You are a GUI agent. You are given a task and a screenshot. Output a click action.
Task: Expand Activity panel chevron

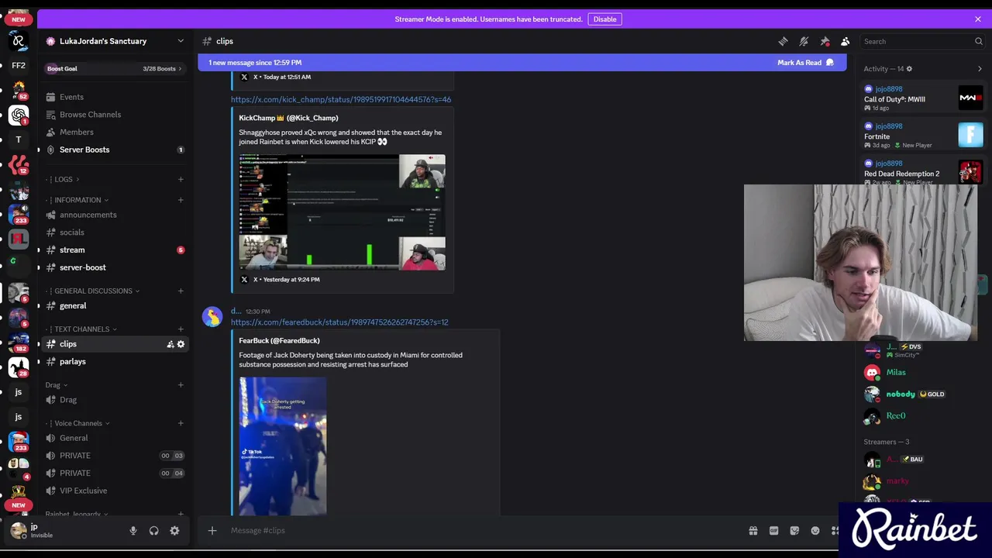[x=980, y=69]
